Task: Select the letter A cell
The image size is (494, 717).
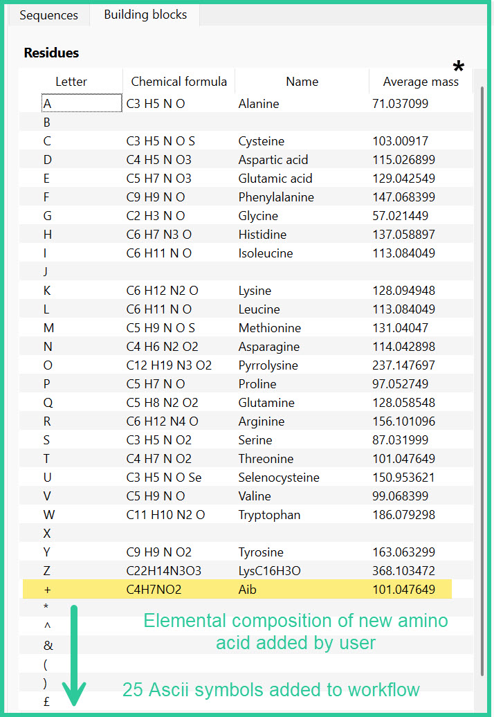Action: coord(82,103)
